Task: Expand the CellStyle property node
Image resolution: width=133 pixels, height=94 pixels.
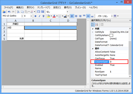Action: click(92, 32)
